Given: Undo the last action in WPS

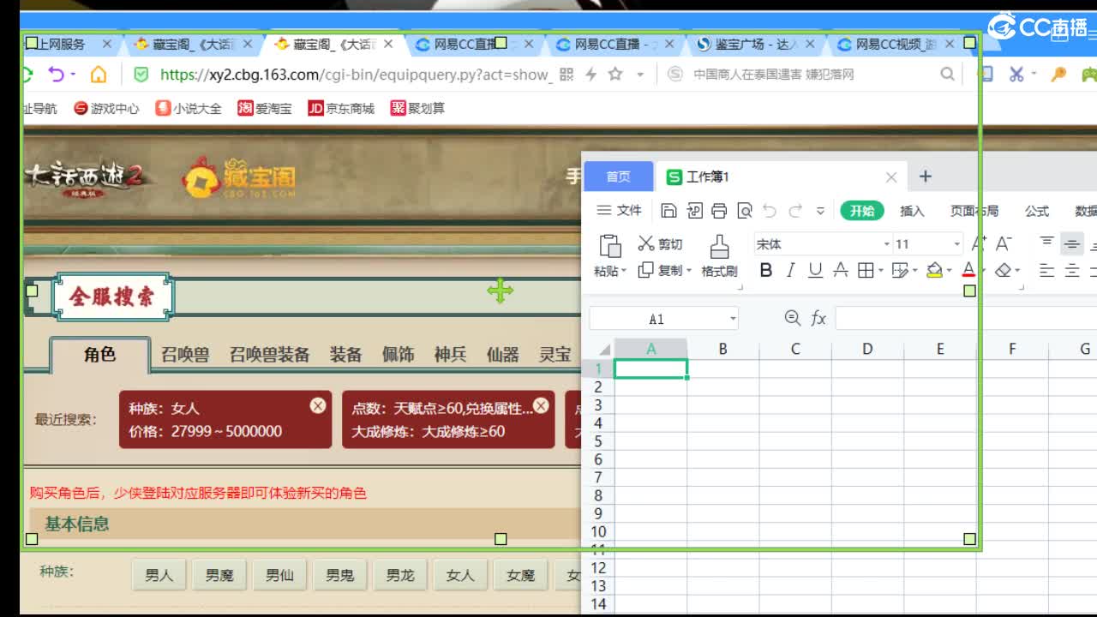Looking at the screenshot, I should coord(770,211).
